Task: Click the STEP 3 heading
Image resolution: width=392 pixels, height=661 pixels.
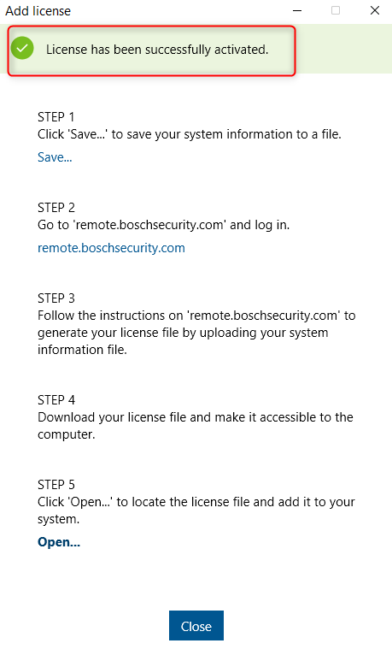Action: click(56, 298)
